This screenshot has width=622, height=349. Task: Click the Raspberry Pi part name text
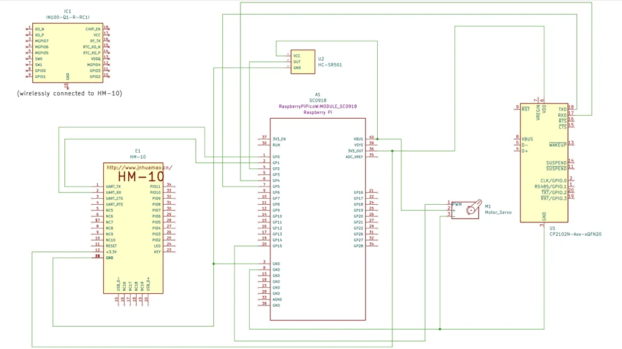pos(319,112)
